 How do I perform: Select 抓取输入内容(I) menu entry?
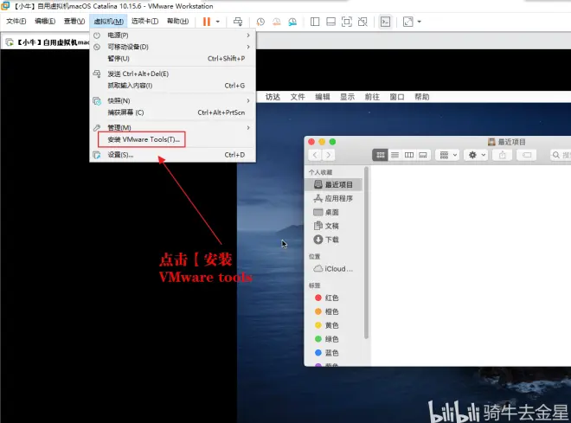pyautogui.click(x=173, y=86)
